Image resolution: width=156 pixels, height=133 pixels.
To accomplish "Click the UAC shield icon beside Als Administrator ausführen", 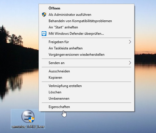I will [44, 15].
